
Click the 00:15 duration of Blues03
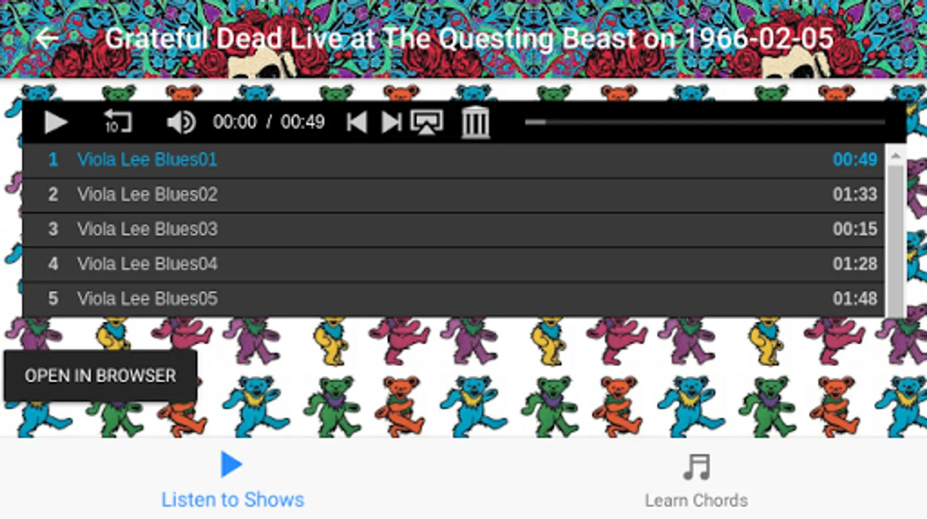(855, 230)
